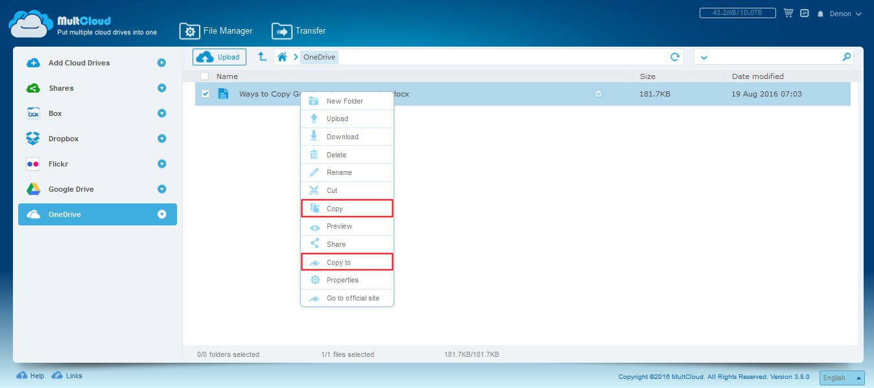This screenshot has width=874, height=388.
Task: Sort by Date modified column header
Action: pyautogui.click(x=758, y=76)
